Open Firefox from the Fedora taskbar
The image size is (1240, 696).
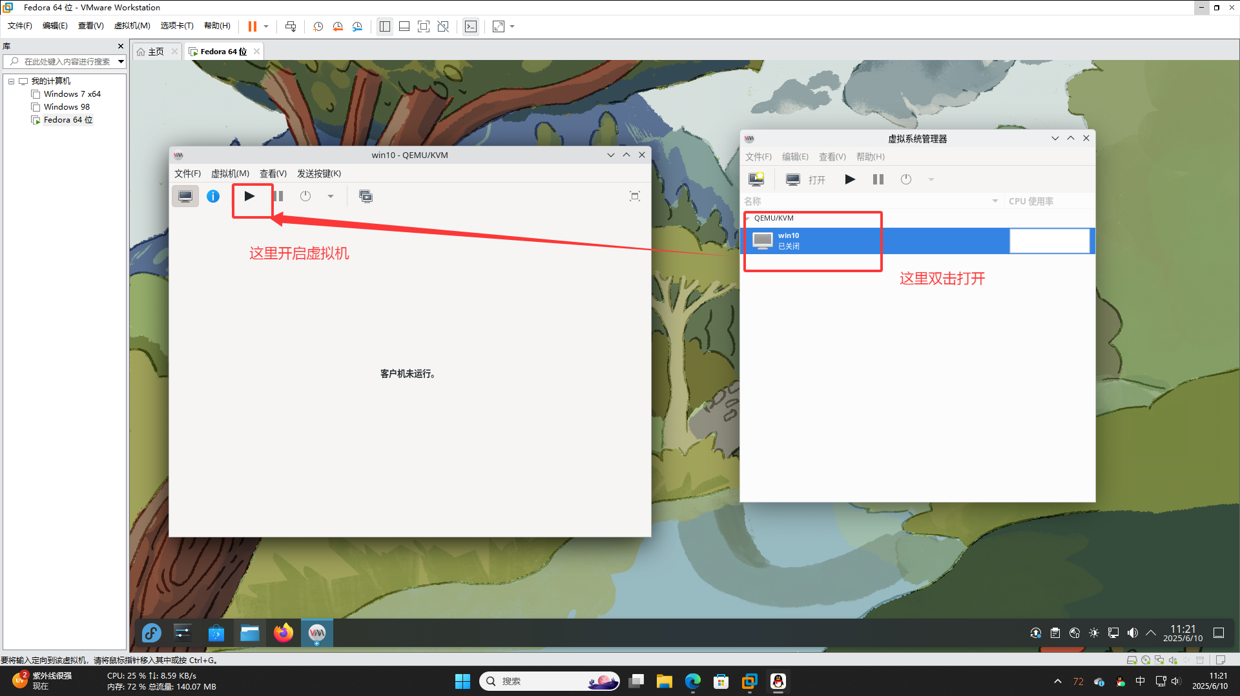pyautogui.click(x=283, y=633)
